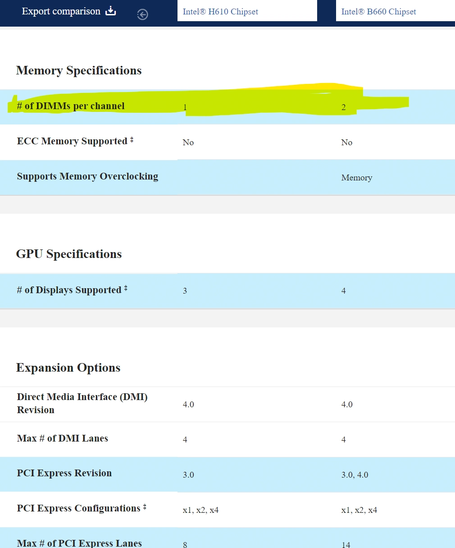
Task: Select the # of Displays Supported label
Action: (x=69, y=290)
